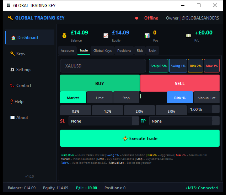This screenshot has height=195, width=226.
Task: Click status bar Equity: £14.09
Action: 56,188
